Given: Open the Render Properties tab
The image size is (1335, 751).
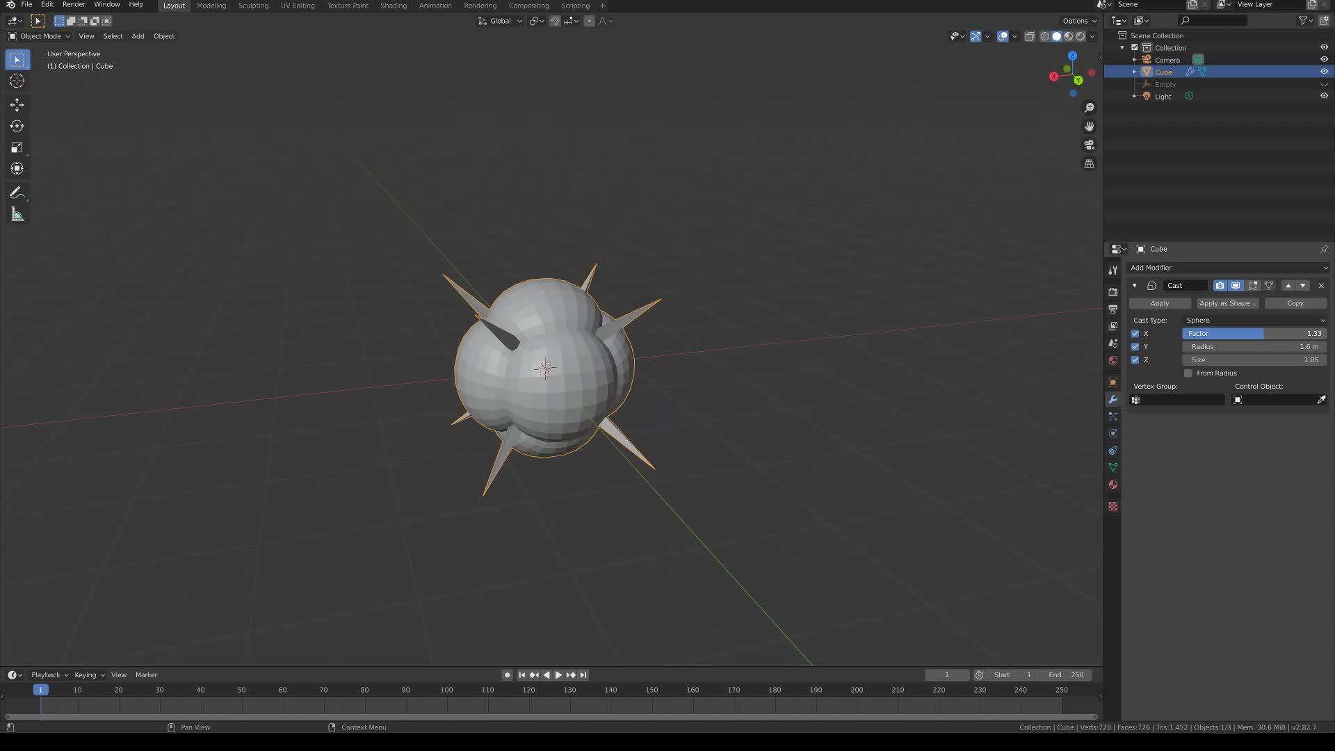Looking at the screenshot, I should [1112, 292].
